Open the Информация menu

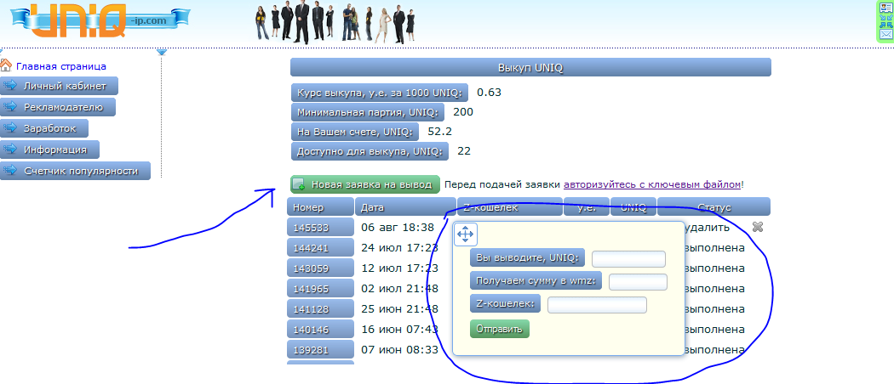[49, 150]
